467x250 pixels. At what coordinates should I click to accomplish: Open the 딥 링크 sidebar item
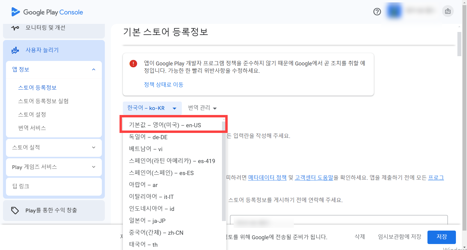click(x=54, y=186)
